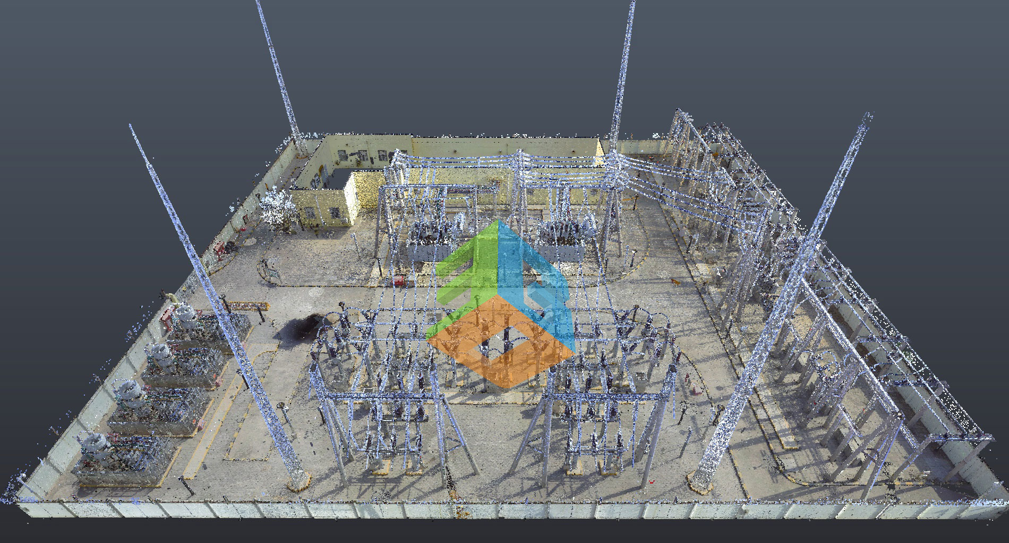Pick the tip of the rear-right lattice mast
Image resolution: width=1009 pixels, height=543 pixels.
pyautogui.click(x=632, y=4)
